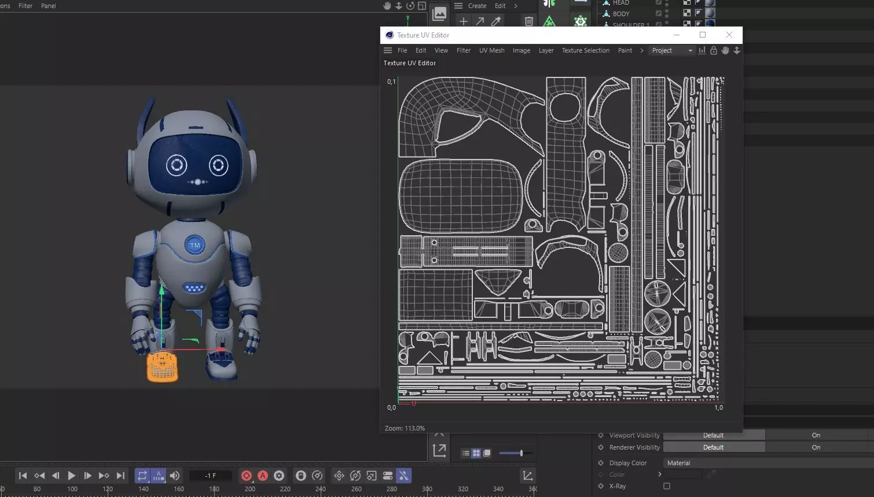Toggle timeline sound speaker icon
Screen dimensions: 874x497
coord(174,476)
